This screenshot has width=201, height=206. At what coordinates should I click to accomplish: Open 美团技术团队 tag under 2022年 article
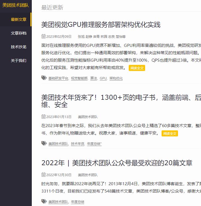(x=58, y=202)
